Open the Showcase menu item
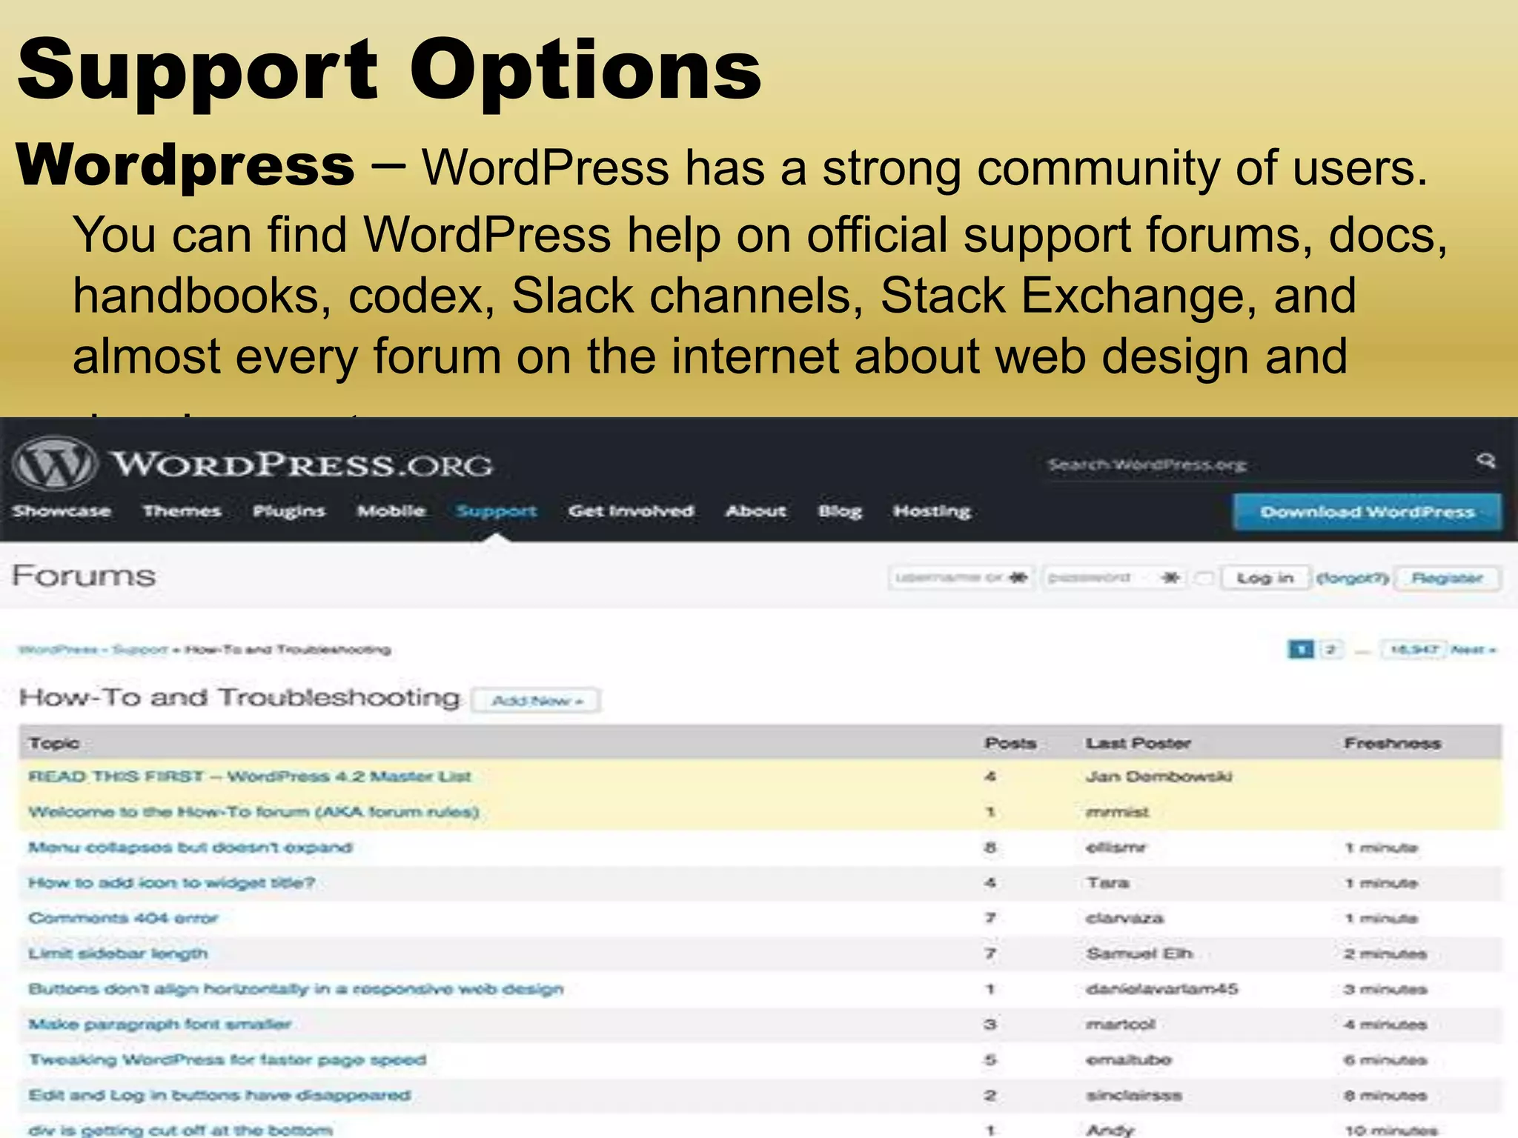Screen dimensions: 1518x1138 62,511
